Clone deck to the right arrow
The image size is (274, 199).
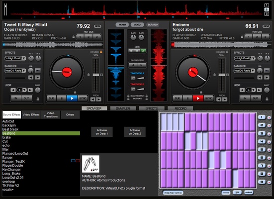142,65
